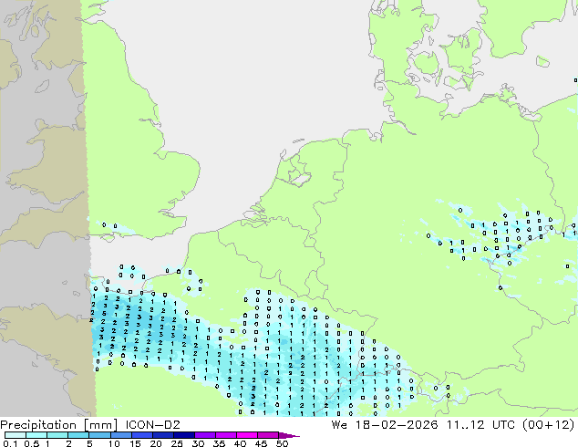Click the '25' legend value
Image resolution: width=578 pixels, height=447 pixels.
(177, 443)
